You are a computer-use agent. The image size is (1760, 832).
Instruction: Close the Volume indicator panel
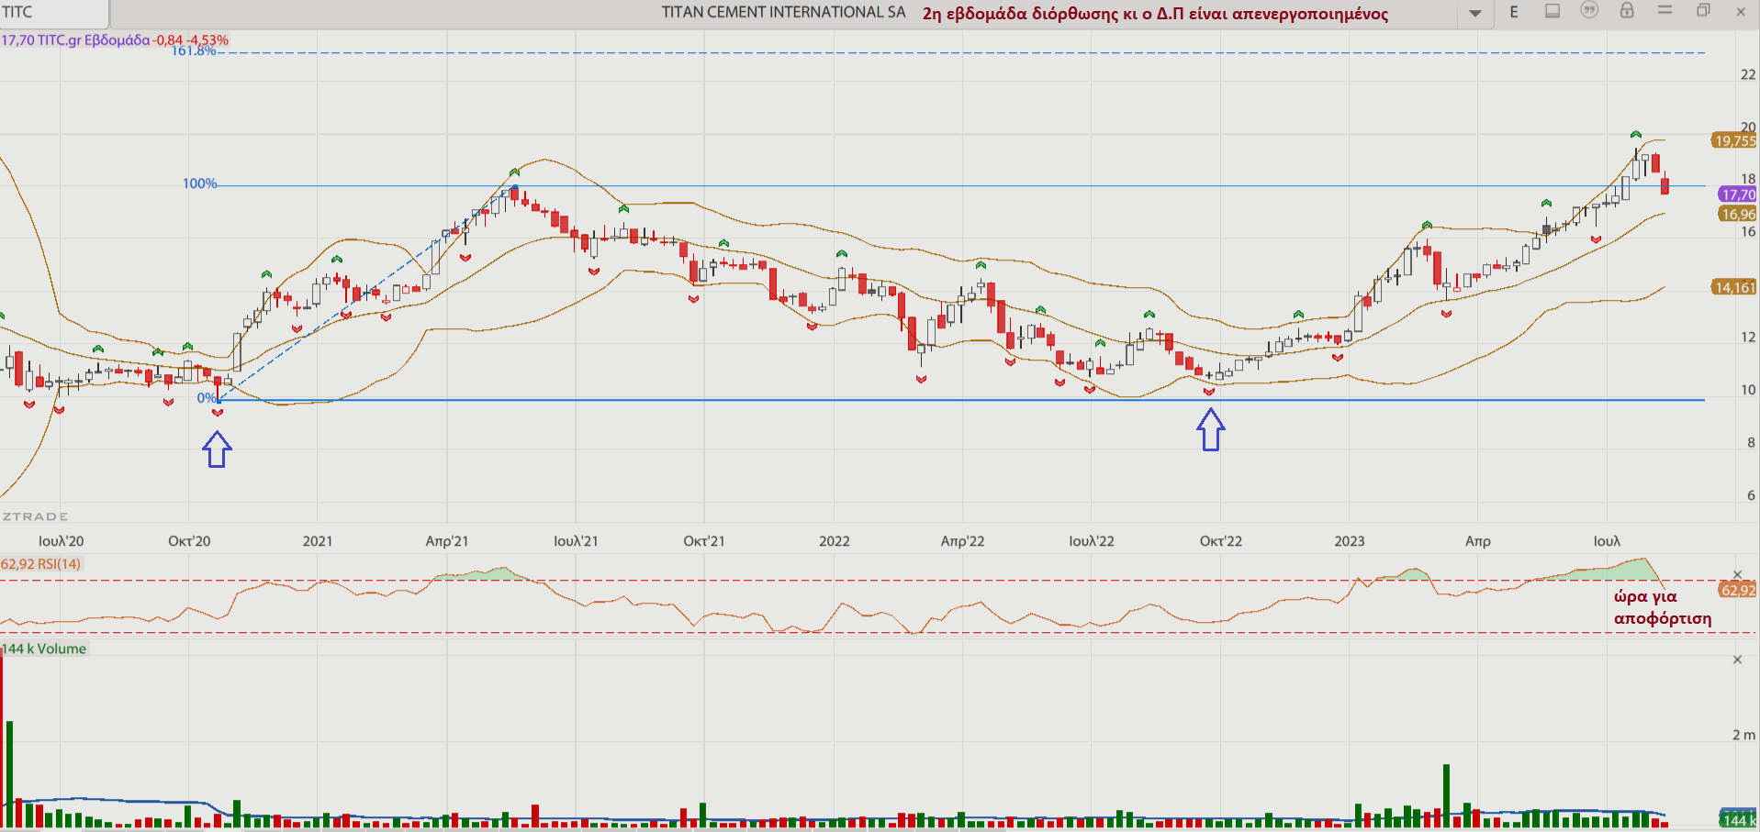click(1737, 660)
